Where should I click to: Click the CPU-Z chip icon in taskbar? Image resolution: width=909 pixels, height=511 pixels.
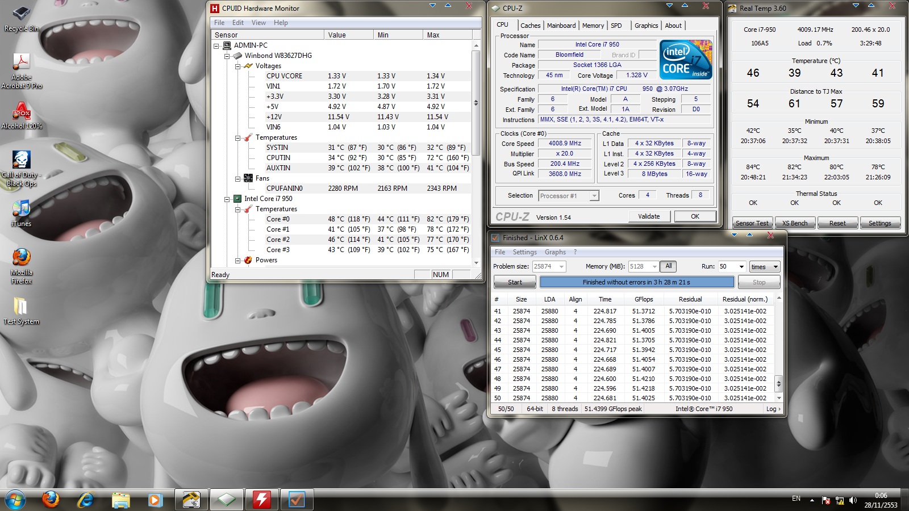tap(226, 500)
